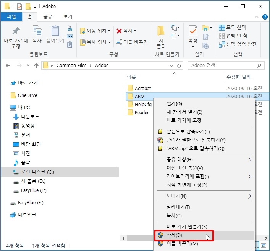Click the scissors Cut icon

pyautogui.click(x=70, y=28)
